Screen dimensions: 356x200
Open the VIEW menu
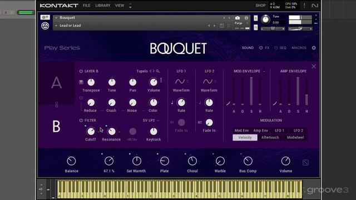(x=120, y=6)
